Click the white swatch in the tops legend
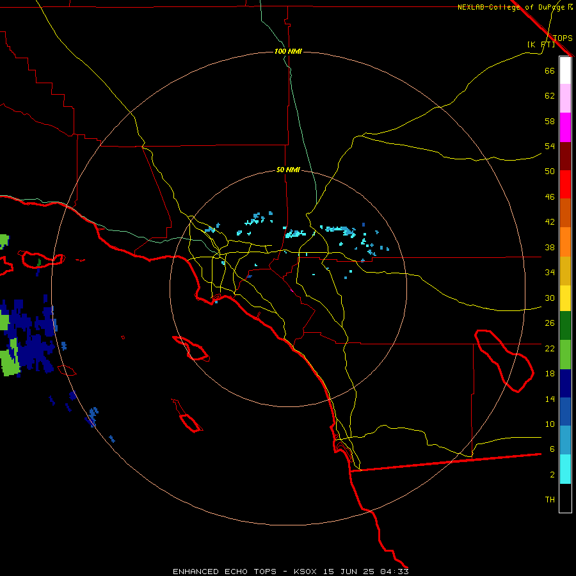This screenshot has width=576, height=576. coord(565,70)
